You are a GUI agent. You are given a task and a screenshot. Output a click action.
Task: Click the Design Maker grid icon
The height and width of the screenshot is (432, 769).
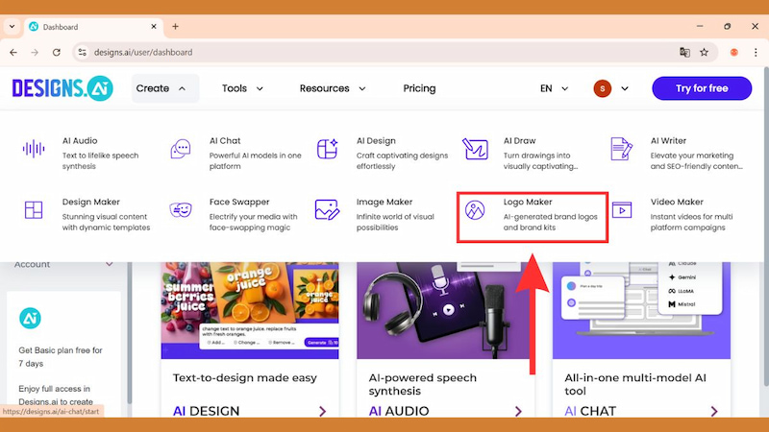(x=34, y=210)
